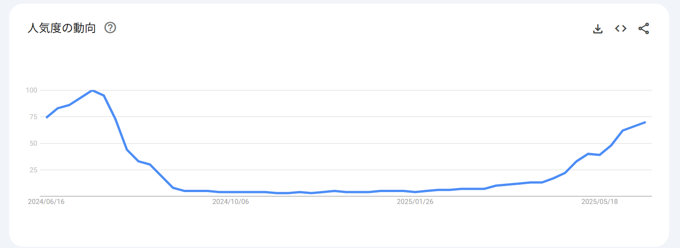Click the 2024/06/16 date label
The width and height of the screenshot is (680, 248).
(x=46, y=202)
